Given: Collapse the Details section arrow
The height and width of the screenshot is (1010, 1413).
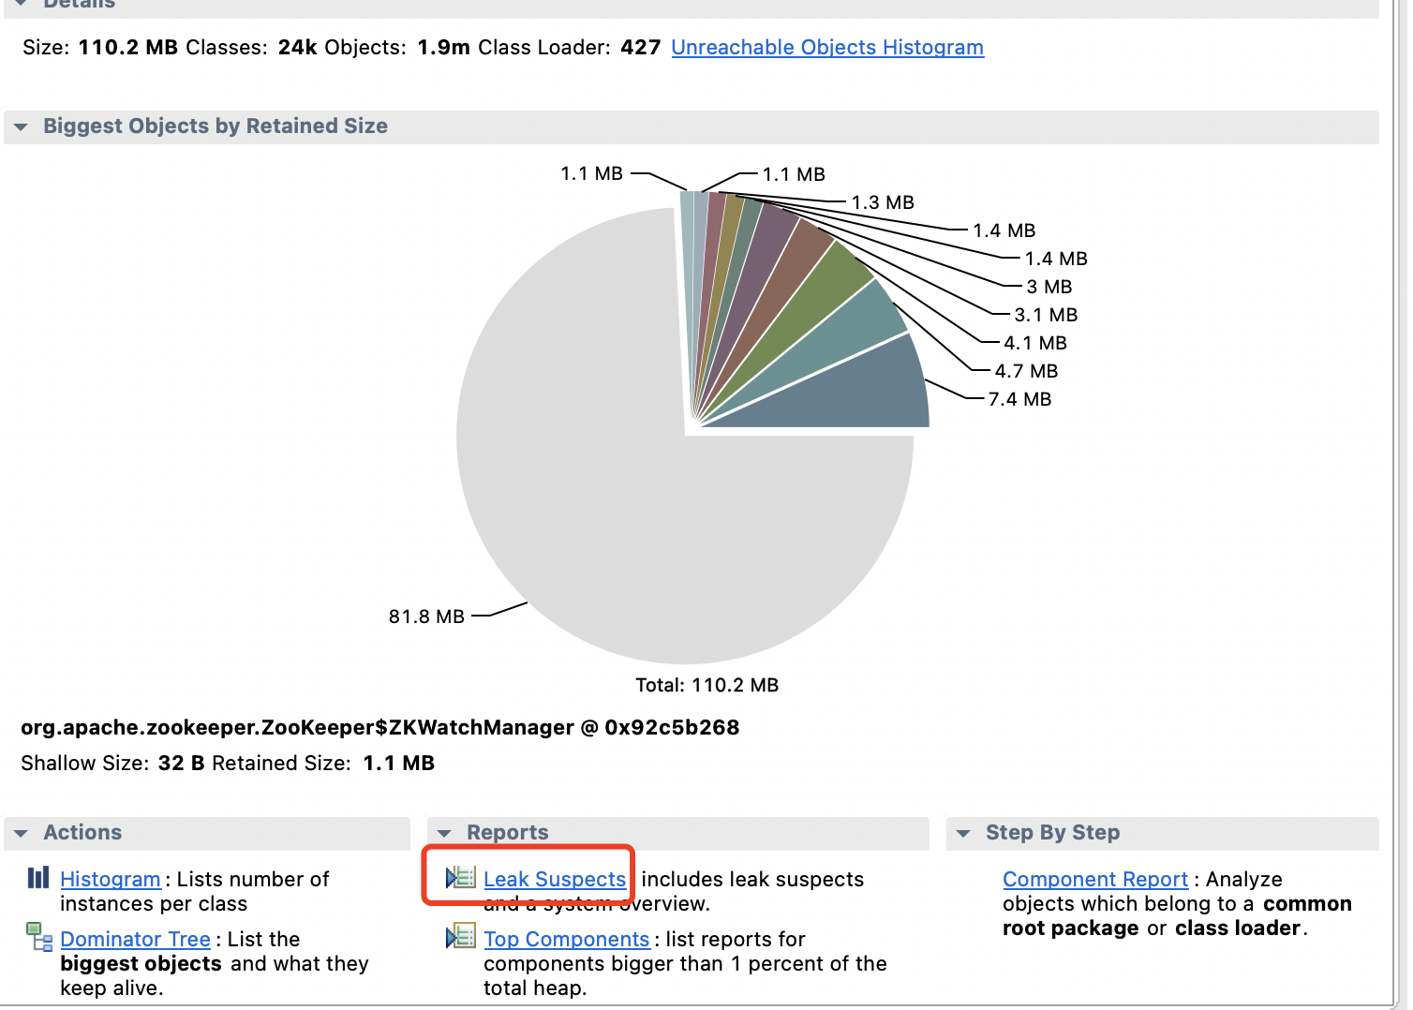Looking at the screenshot, I should [21, 4].
